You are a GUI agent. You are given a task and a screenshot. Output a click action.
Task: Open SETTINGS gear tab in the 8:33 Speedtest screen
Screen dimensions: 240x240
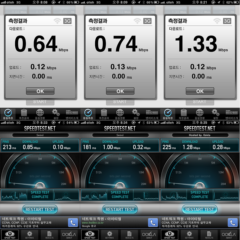coord(29,235)
